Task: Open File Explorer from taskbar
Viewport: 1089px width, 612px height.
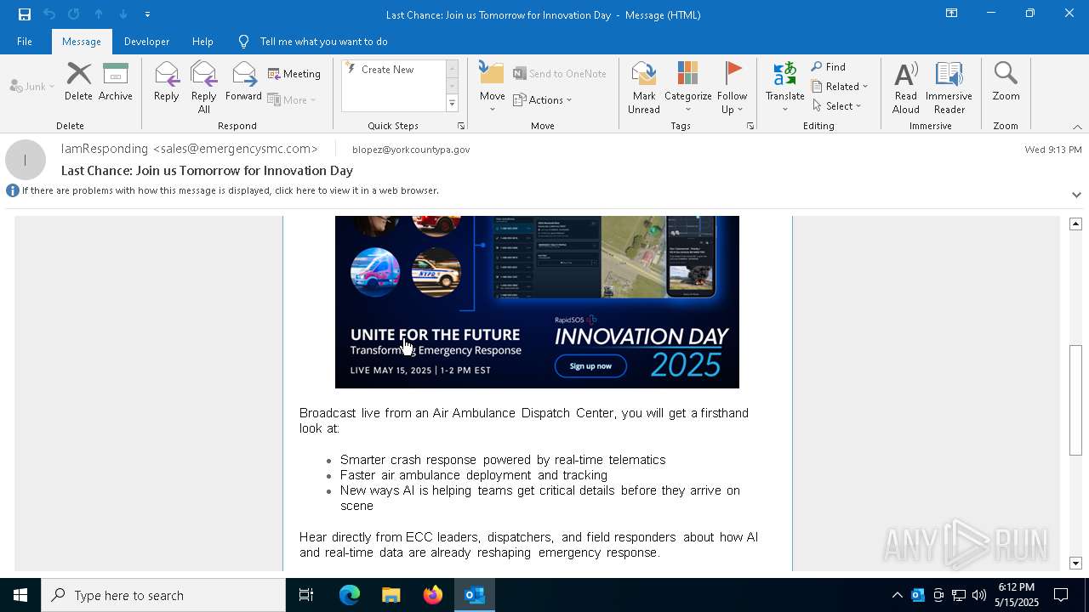Action: [x=391, y=595]
